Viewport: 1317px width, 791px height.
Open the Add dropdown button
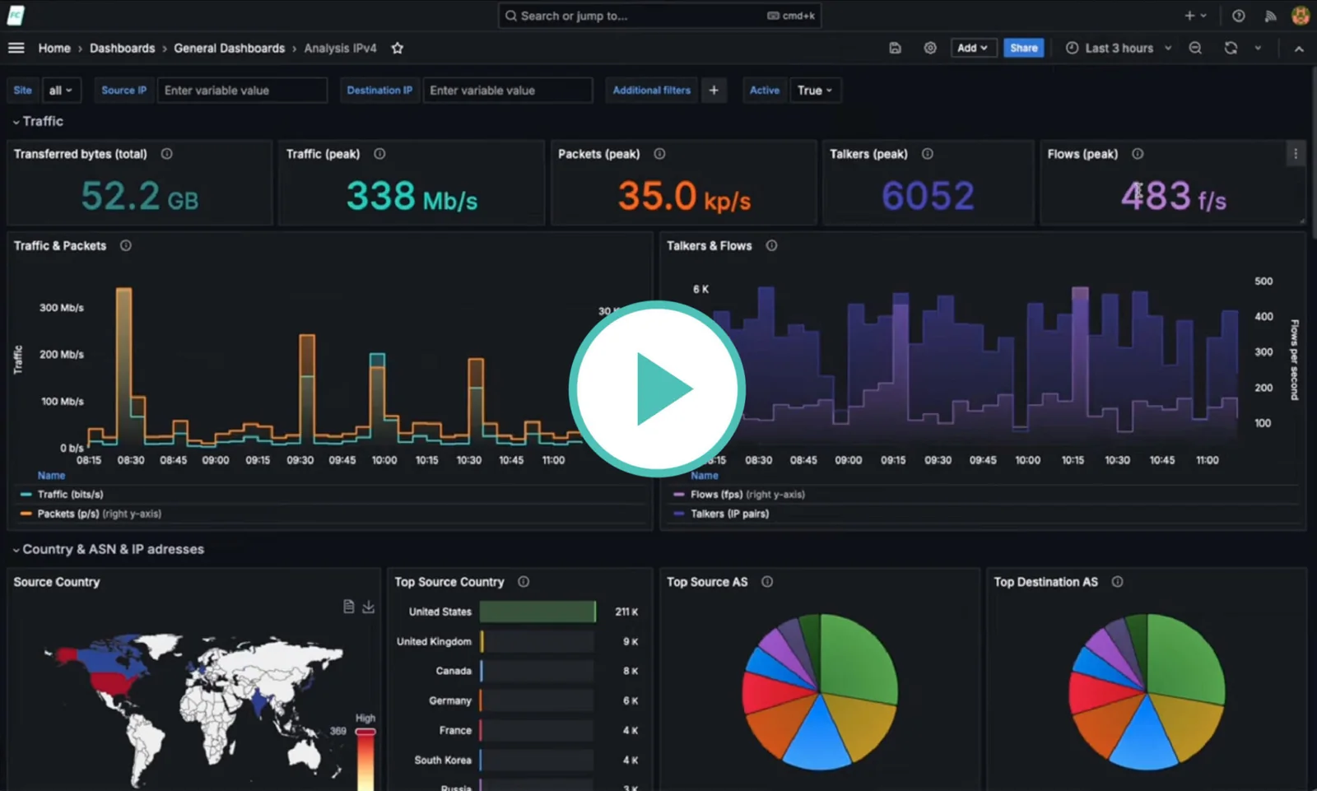coord(972,48)
